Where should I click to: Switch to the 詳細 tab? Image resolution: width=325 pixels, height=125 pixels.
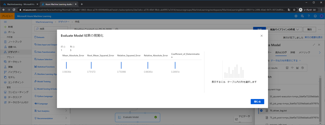tap(292, 52)
